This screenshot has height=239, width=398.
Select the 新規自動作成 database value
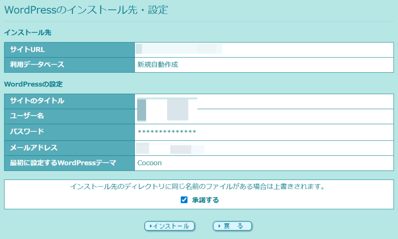pyautogui.click(x=158, y=65)
